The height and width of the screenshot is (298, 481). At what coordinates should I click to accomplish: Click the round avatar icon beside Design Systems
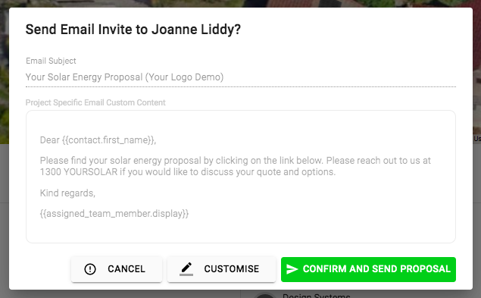[x=264, y=295]
